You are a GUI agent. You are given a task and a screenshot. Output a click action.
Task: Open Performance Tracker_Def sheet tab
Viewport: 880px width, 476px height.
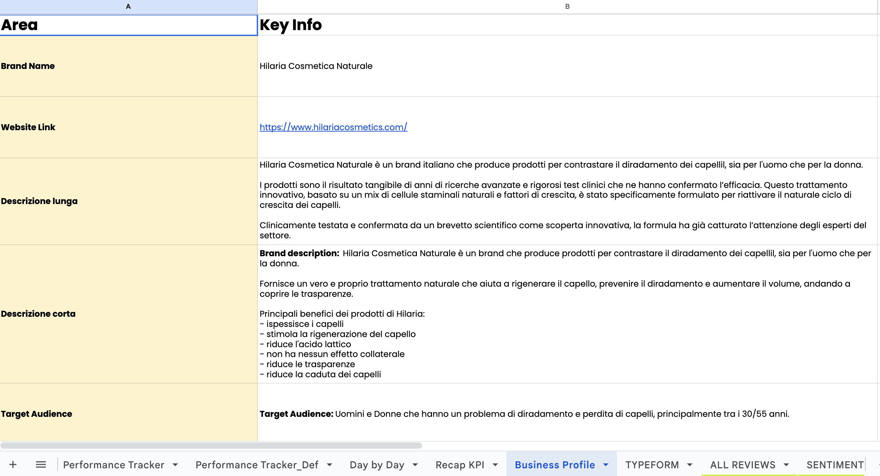pos(257,464)
